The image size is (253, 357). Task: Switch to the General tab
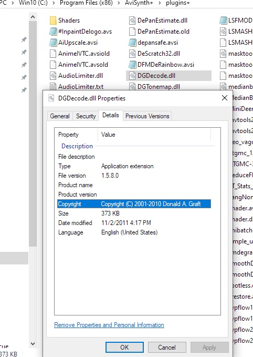coord(60,116)
